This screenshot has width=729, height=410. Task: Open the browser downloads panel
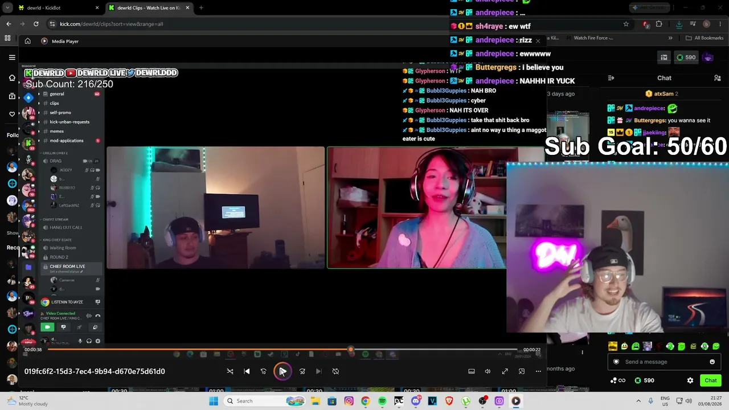pyautogui.click(x=679, y=24)
